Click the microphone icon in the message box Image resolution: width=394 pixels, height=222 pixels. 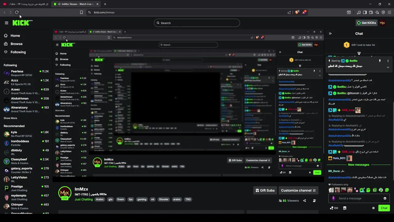[x=333, y=198]
